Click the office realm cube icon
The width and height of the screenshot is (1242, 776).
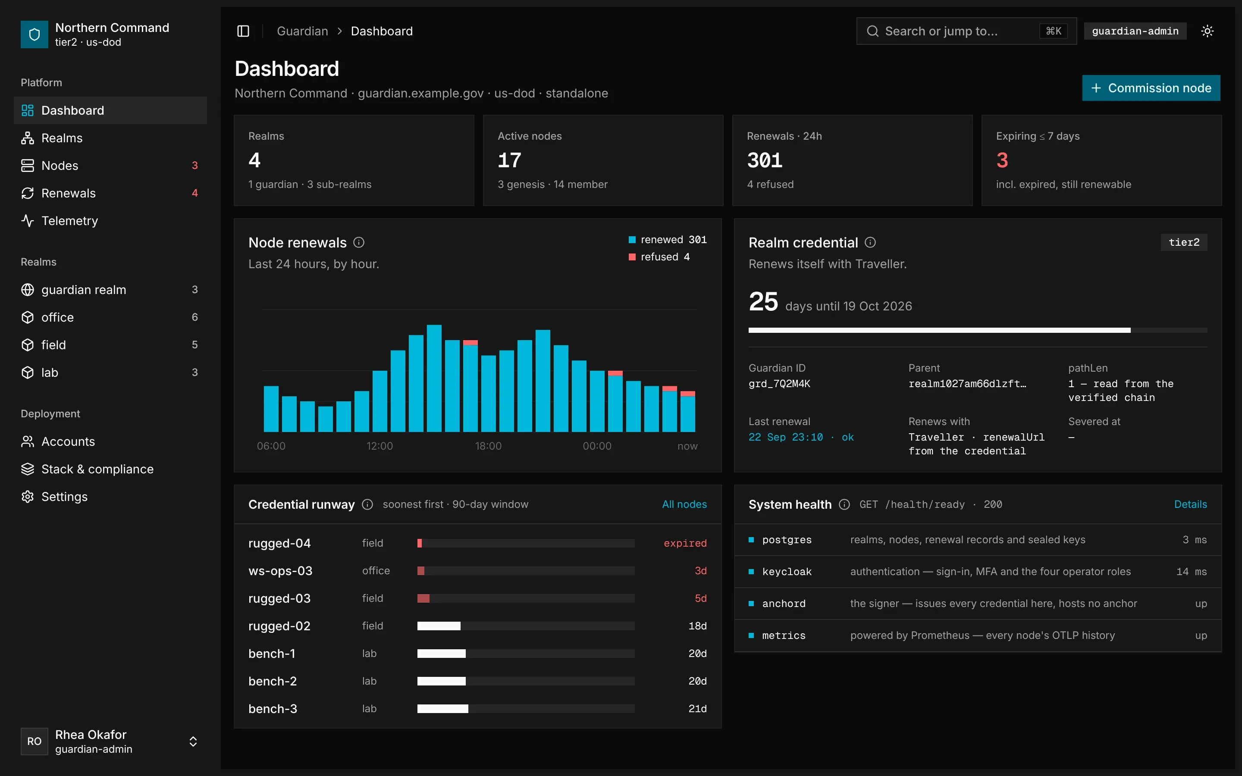(28, 317)
